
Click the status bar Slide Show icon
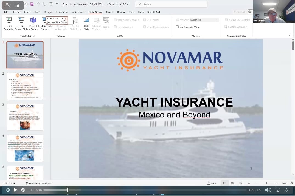(x=249, y=183)
